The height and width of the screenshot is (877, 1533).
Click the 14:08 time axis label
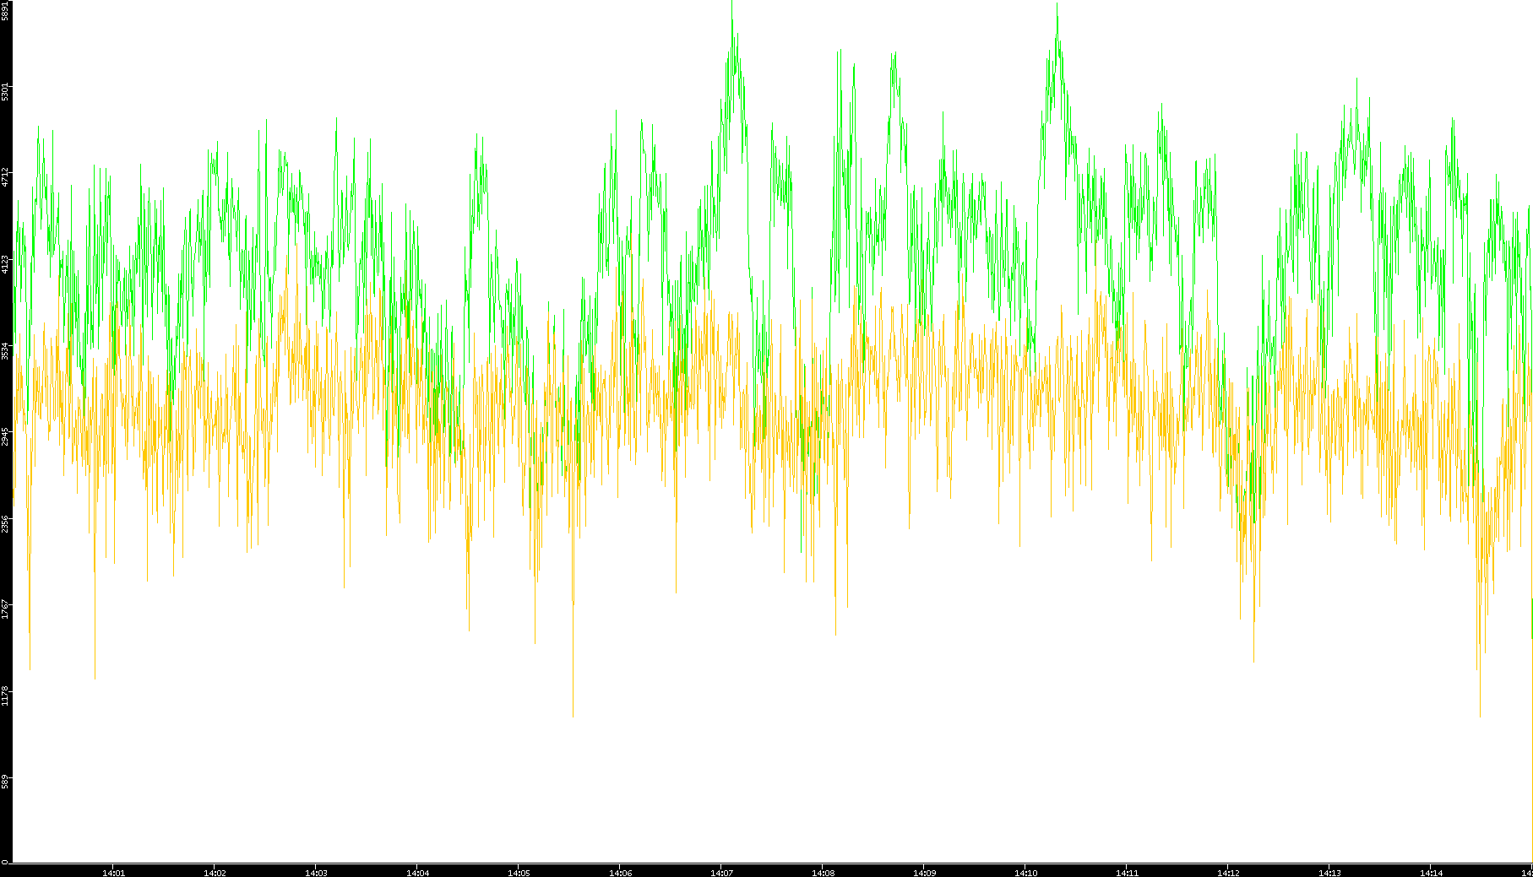point(823,873)
